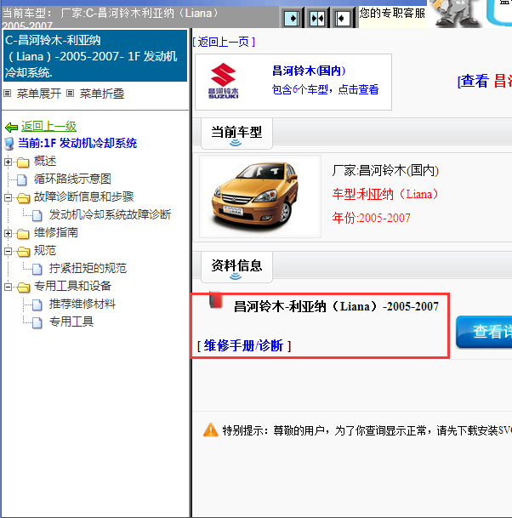Click the folder icon beside 专用工具和设备
Viewport: 512px width, 518px height.
[23, 287]
